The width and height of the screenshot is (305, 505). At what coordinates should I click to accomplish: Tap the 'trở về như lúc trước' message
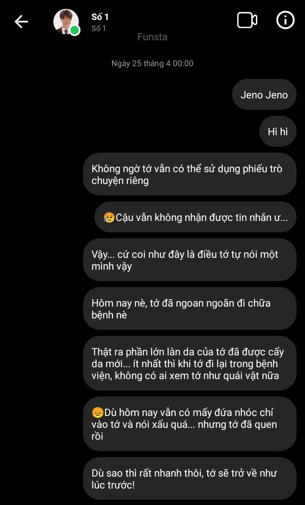coord(189,479)
